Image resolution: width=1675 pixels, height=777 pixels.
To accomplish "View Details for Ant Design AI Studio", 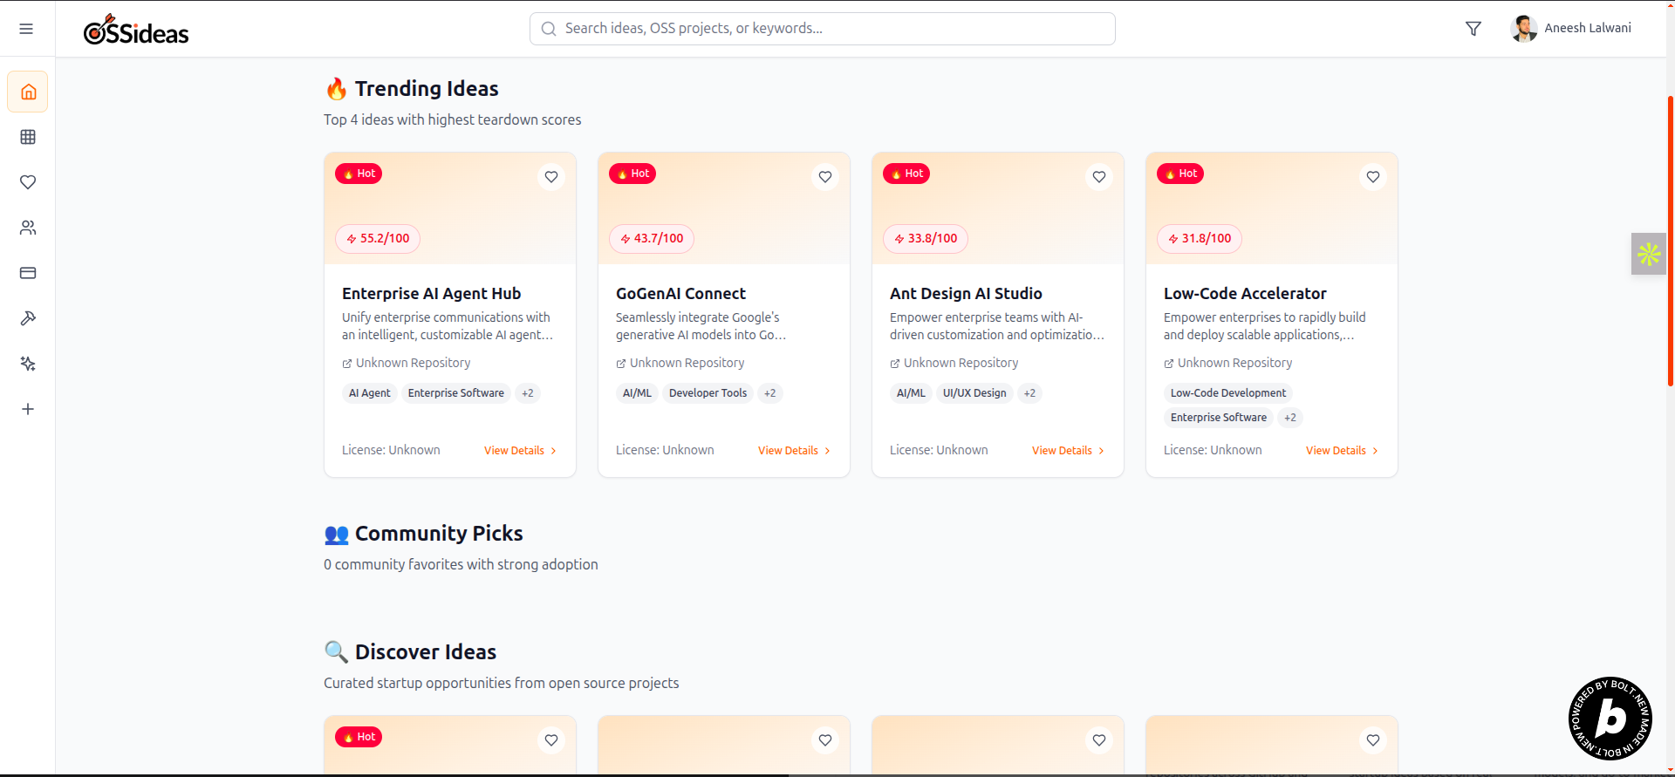I will tap(1068, 451).
